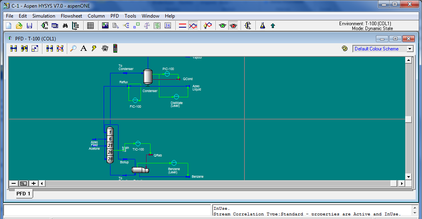Enter Basis Environment via flask icon
Screen dimensions: 422x219
point(262,26)
